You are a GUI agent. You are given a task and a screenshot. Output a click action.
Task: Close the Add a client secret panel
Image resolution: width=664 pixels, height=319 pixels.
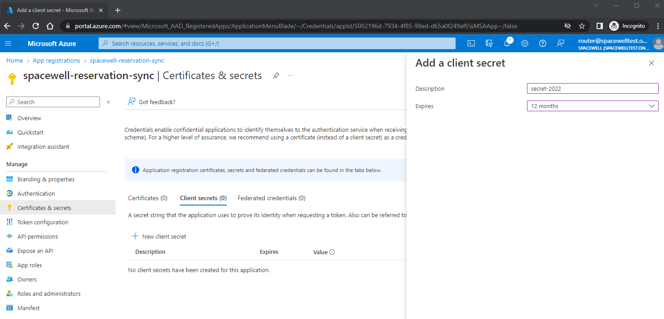pyautogui.click(x=652, y=63)
